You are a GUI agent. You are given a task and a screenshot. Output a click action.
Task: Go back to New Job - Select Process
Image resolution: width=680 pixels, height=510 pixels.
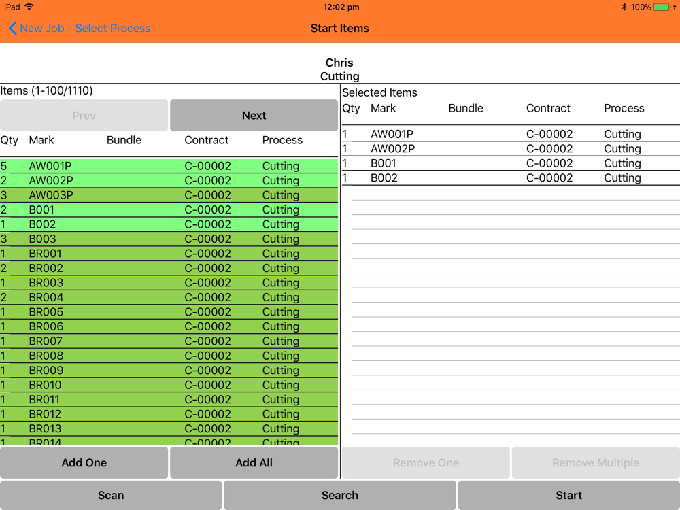[x=80, y=28]
